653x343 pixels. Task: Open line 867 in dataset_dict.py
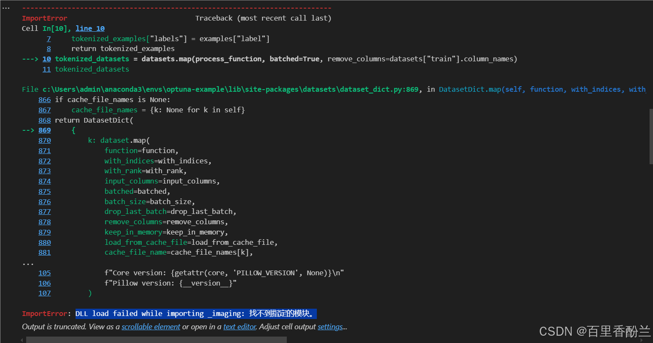[x=45, y=110]
